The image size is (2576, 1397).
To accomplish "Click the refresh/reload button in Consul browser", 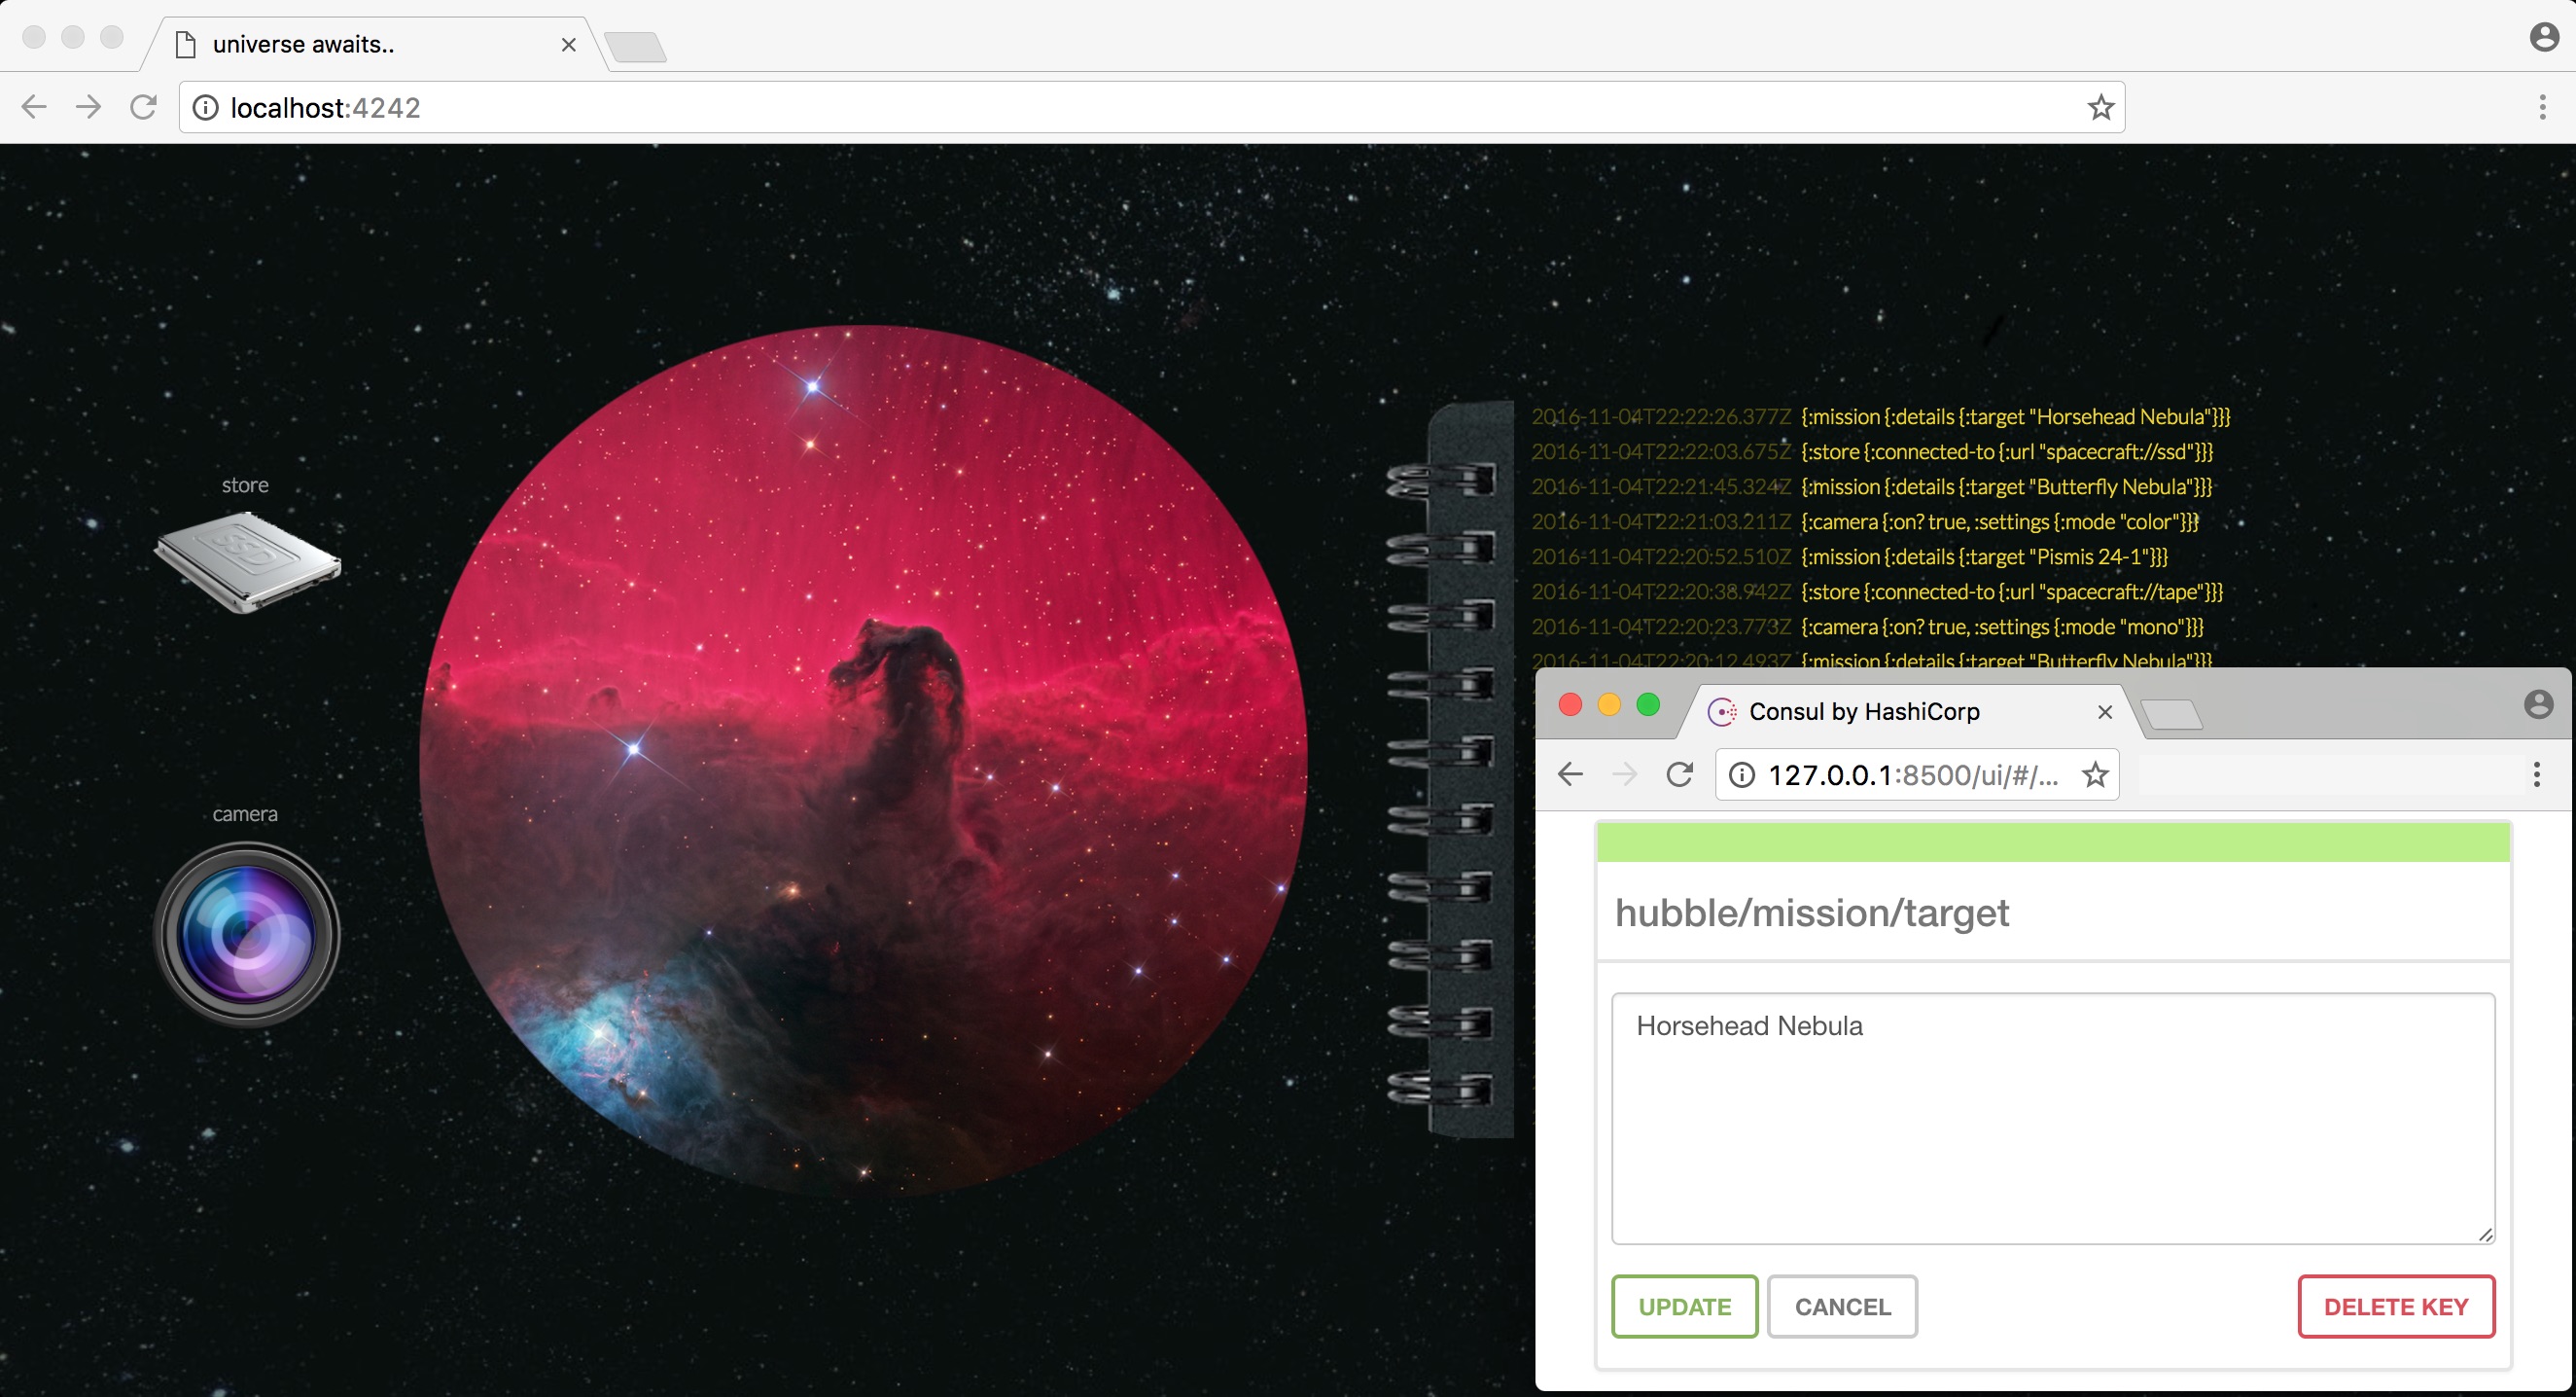I will pyautogui.click(x=1680, y=774).
